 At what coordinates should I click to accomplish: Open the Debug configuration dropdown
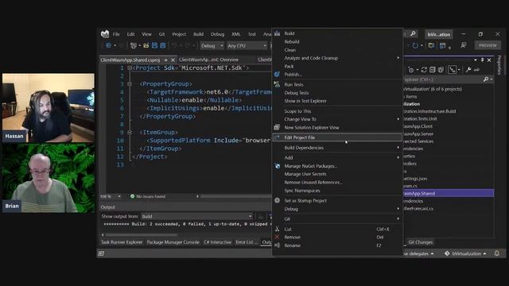(212, 46)
